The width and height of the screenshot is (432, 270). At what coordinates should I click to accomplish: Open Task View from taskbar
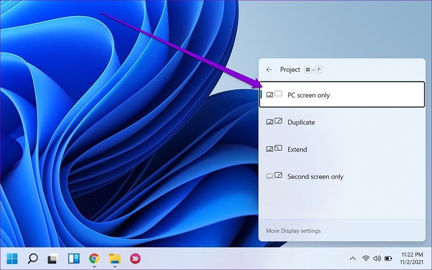tap(53, 258)
